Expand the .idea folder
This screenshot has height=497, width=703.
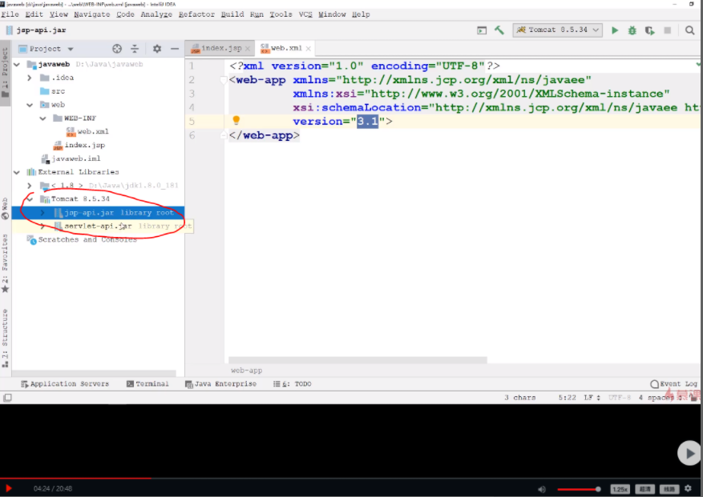(30, 78)
